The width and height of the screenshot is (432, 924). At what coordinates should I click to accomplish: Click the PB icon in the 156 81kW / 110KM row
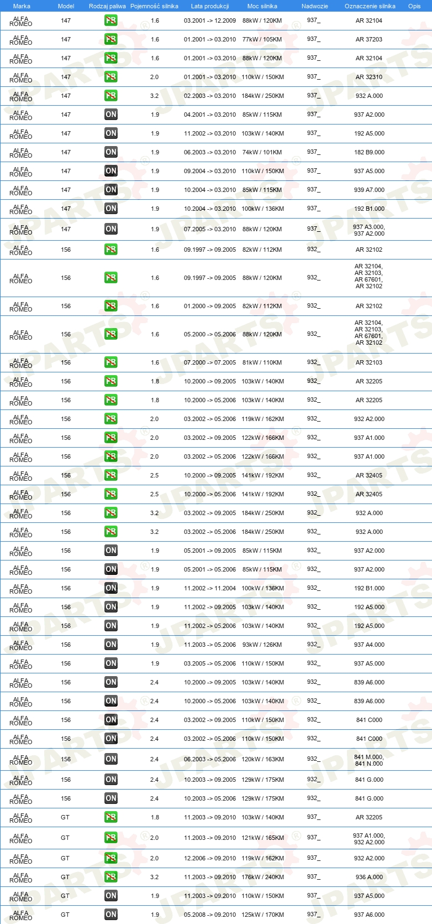[111, 362]
